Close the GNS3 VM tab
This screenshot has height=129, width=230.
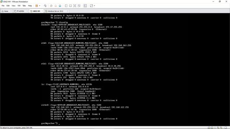(42, 11)
